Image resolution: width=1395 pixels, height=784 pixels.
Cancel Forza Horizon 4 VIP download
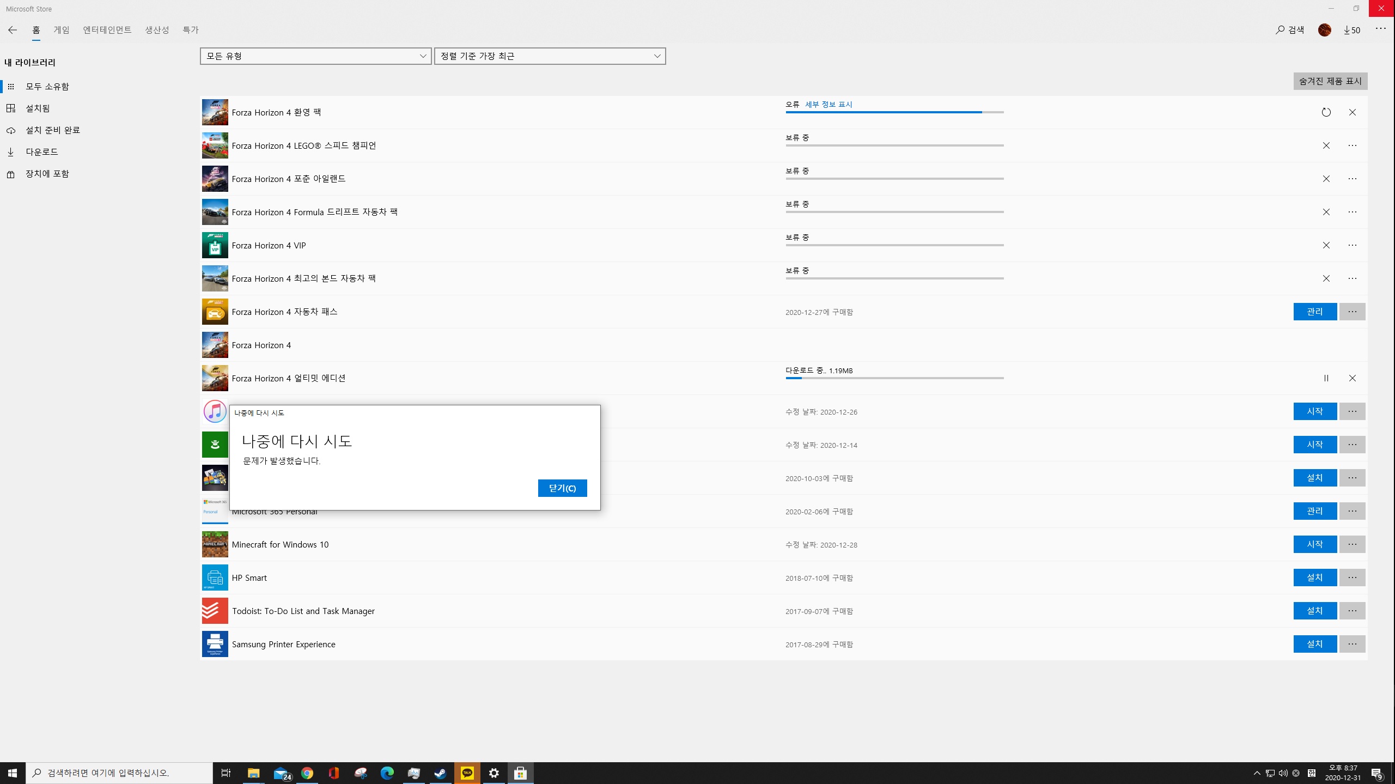click(x=1326, y=245)
